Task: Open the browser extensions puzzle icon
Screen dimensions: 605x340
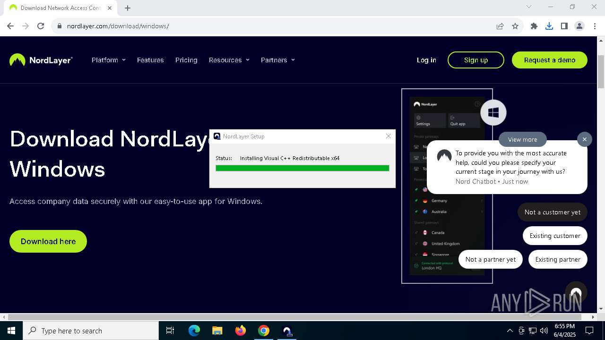Action: (x=534, y=26)
